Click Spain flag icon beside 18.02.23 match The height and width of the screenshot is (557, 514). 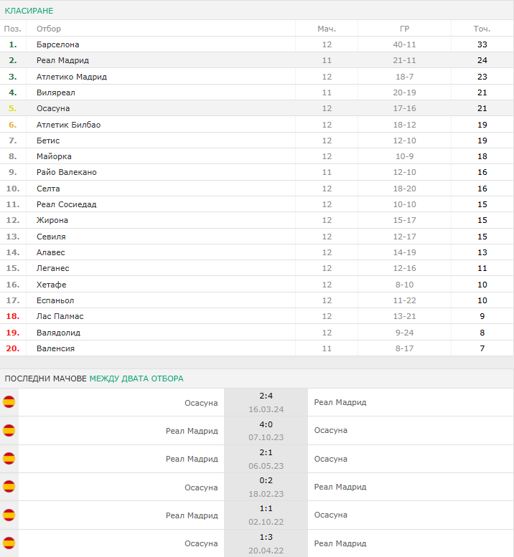click(9, 487)
